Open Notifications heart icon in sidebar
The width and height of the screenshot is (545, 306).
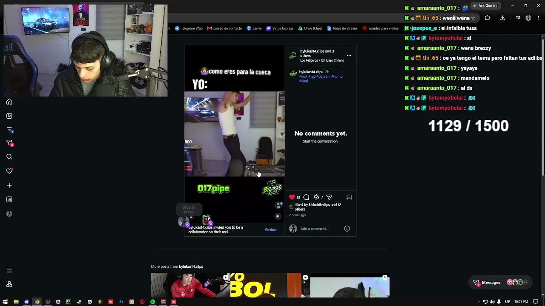click(9, 171)
